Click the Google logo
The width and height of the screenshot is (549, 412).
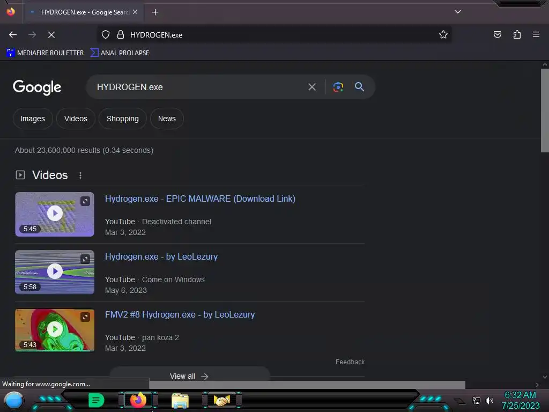pyautogui.click(x=37, y=87)
